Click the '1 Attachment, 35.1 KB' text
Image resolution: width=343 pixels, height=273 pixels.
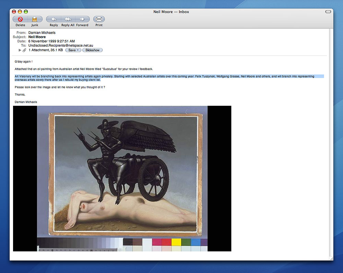46,50
